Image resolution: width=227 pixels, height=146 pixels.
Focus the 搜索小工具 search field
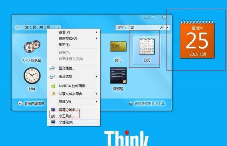(x=138, y=27)
